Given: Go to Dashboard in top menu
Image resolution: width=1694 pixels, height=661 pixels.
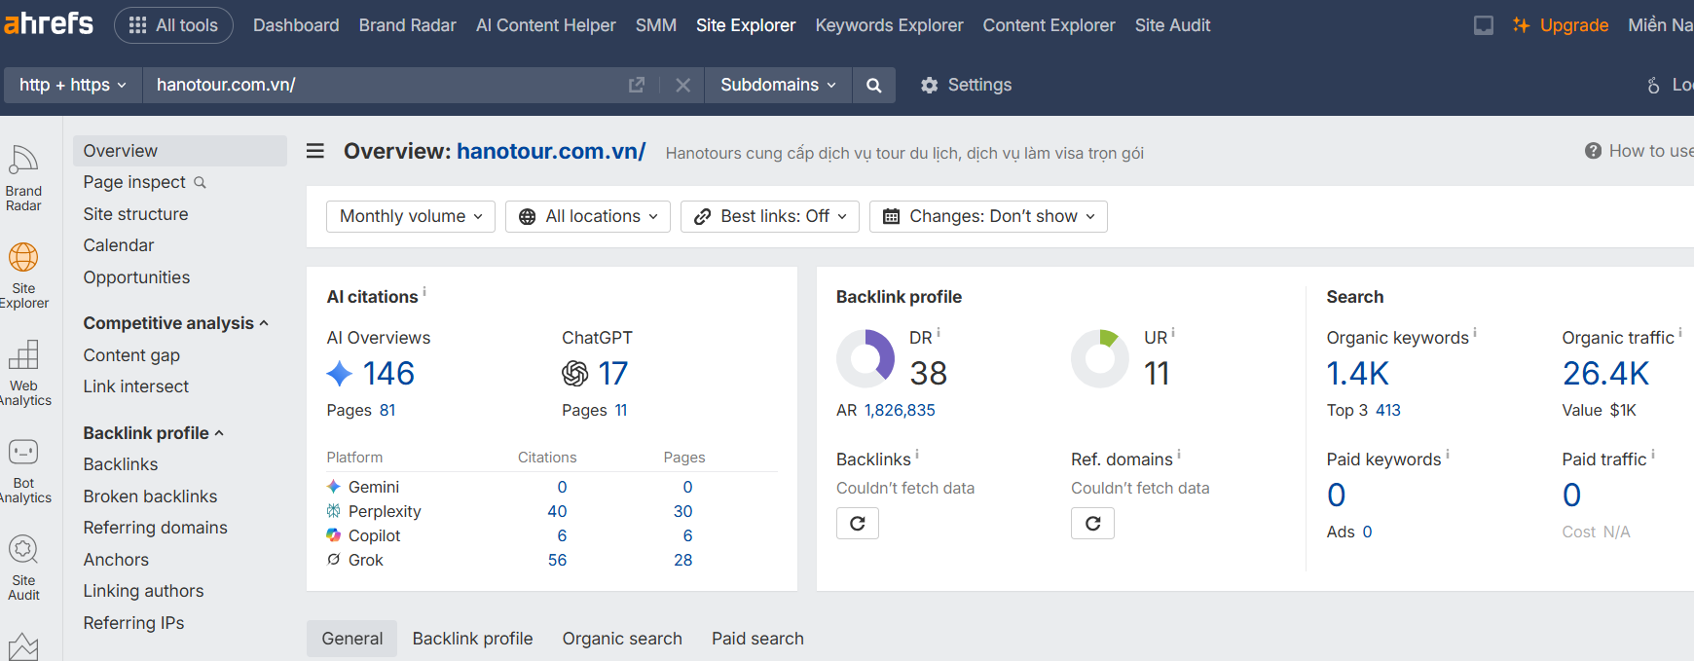Looking at the screenshot, I should coord(296,25).
